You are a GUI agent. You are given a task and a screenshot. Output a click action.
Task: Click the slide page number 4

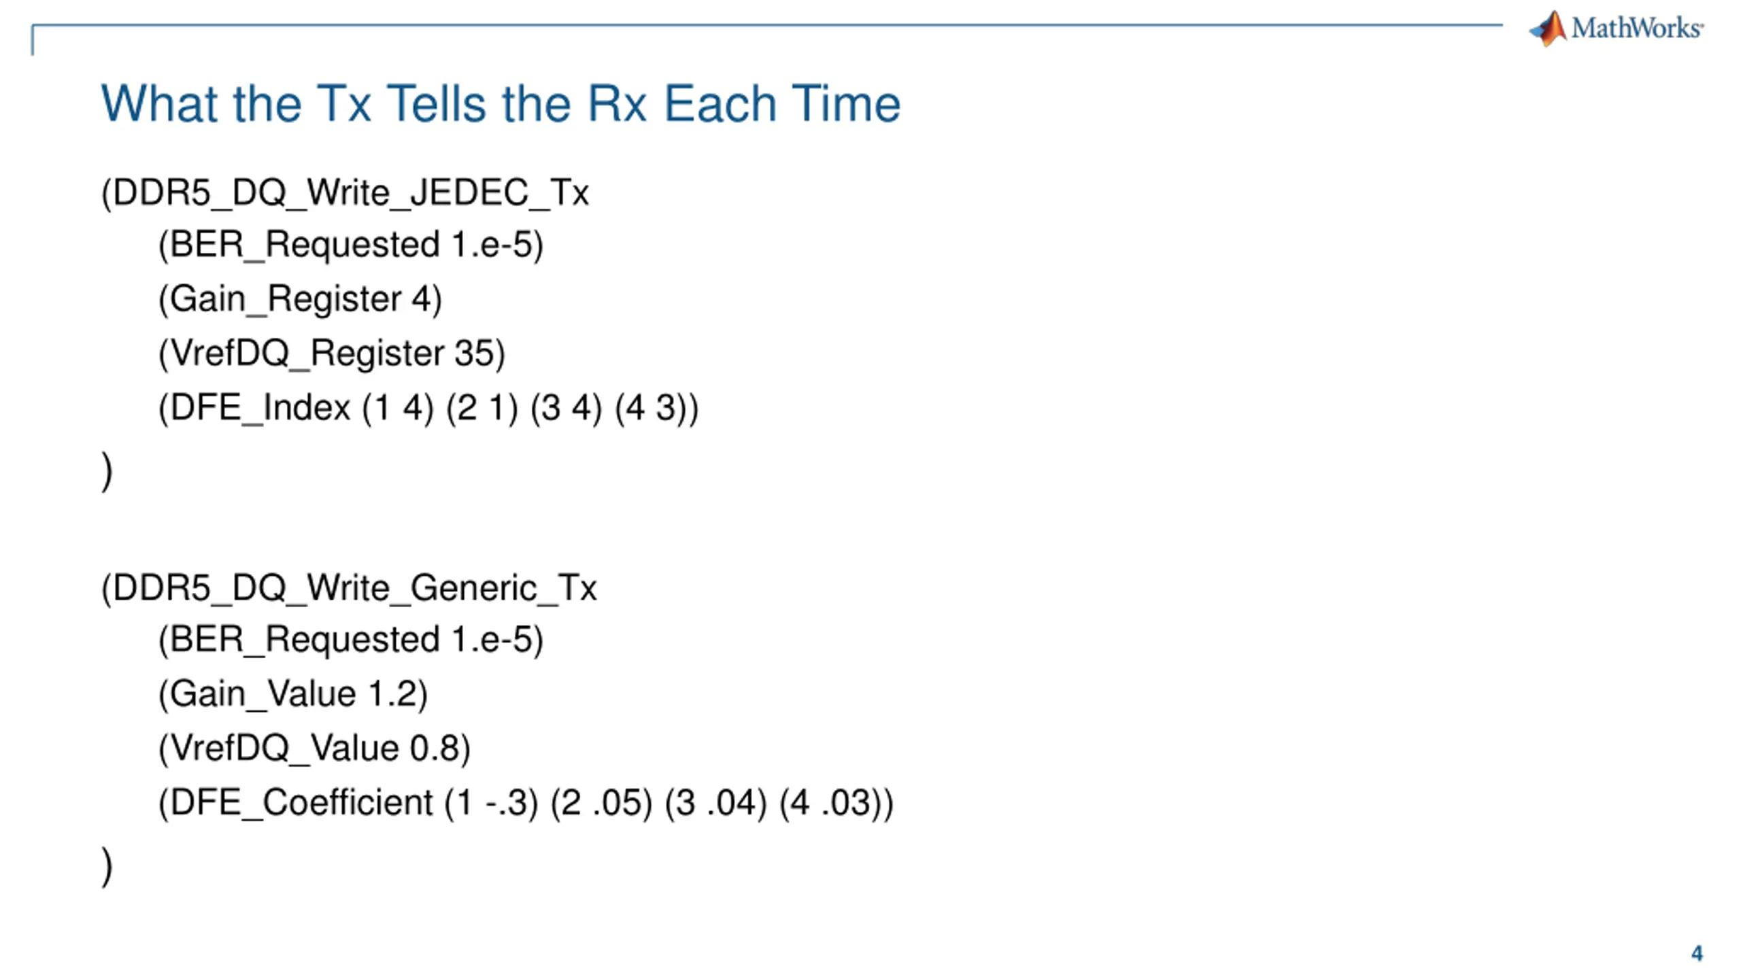(x=1697, y=953)
